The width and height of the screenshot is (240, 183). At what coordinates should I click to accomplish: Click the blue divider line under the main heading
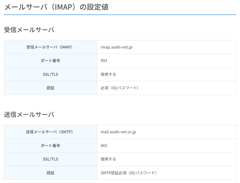click(x=120, y=15)
